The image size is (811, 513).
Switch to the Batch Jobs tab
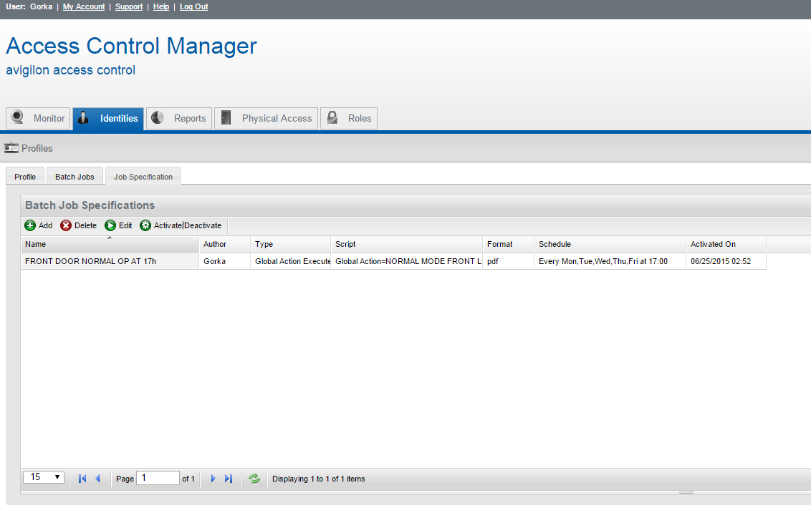74,175
